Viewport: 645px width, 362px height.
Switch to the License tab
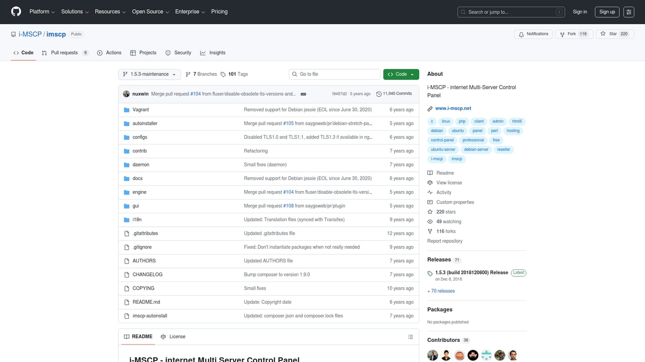[173, 337]
